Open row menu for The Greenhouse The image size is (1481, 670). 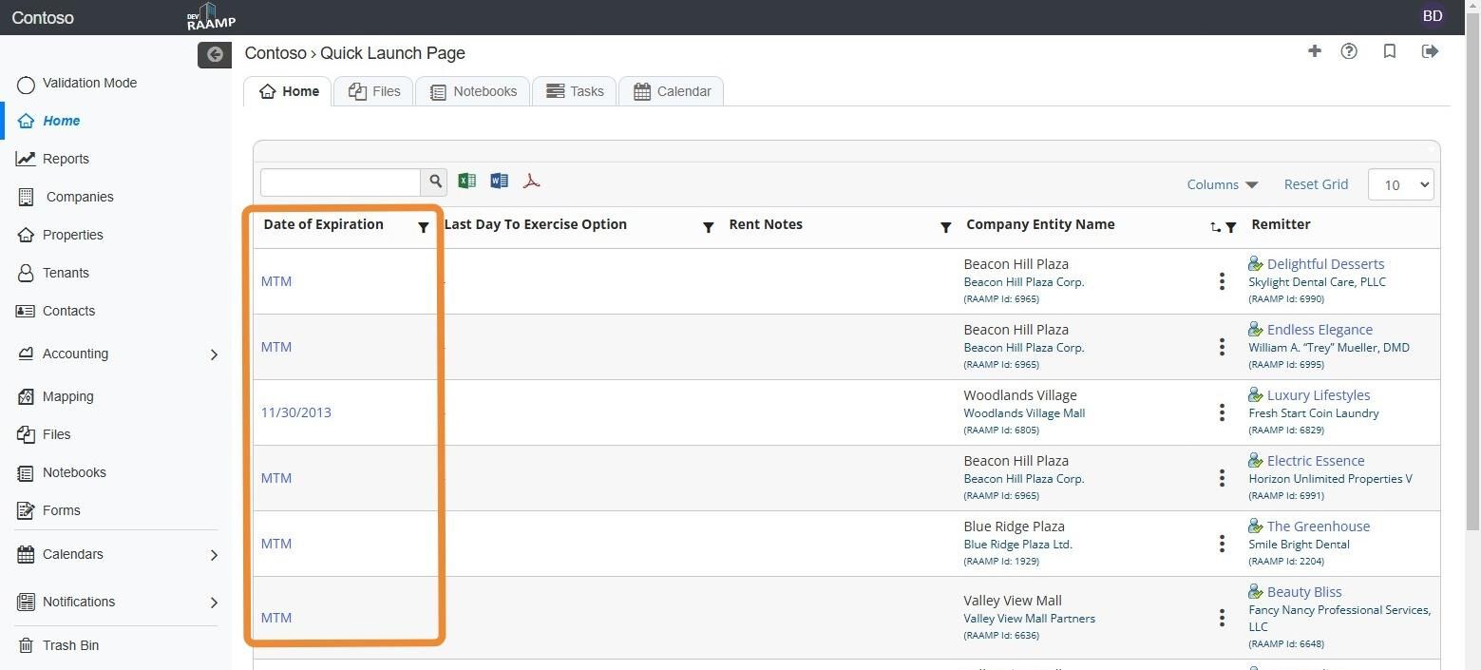point(1222,544)
